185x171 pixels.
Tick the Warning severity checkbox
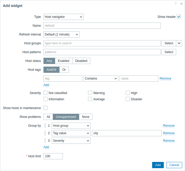pyautogui.click(x=90, y=93)
